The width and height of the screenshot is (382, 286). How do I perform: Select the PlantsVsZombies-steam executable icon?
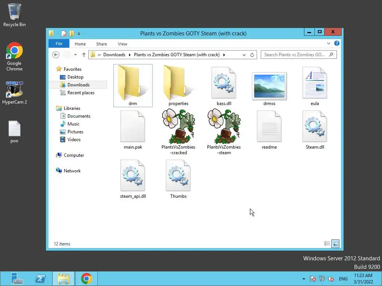click(224, 126)
